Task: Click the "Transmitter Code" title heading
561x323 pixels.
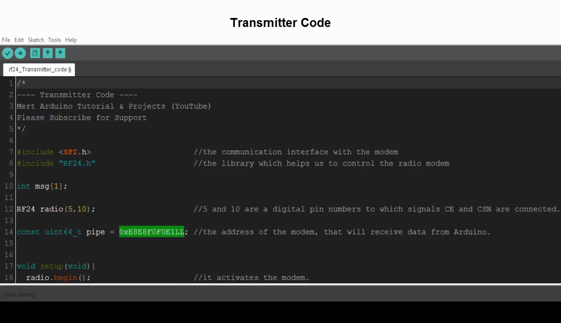Action: (280, 23)
